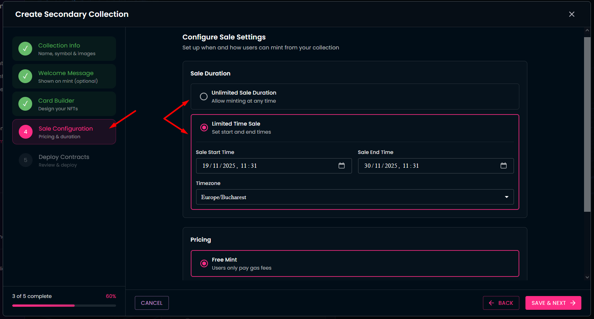Viewport: 594px width, 319px height.
Task: Select the Unlimited Sale Duration option
Action: coord(204,97)
